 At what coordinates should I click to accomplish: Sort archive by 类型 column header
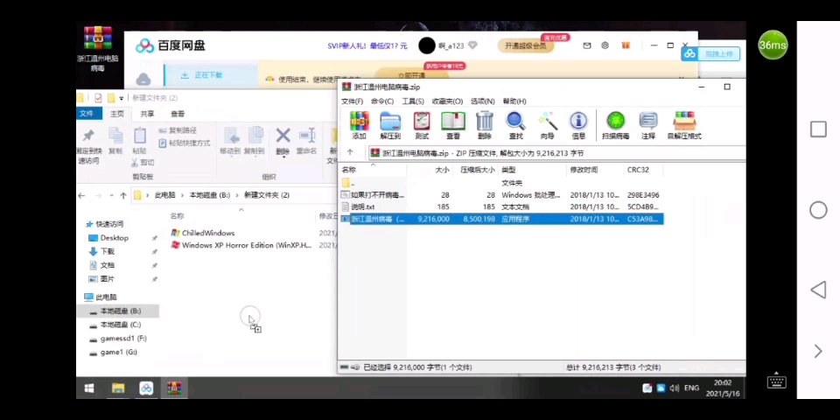pos(532,170)
